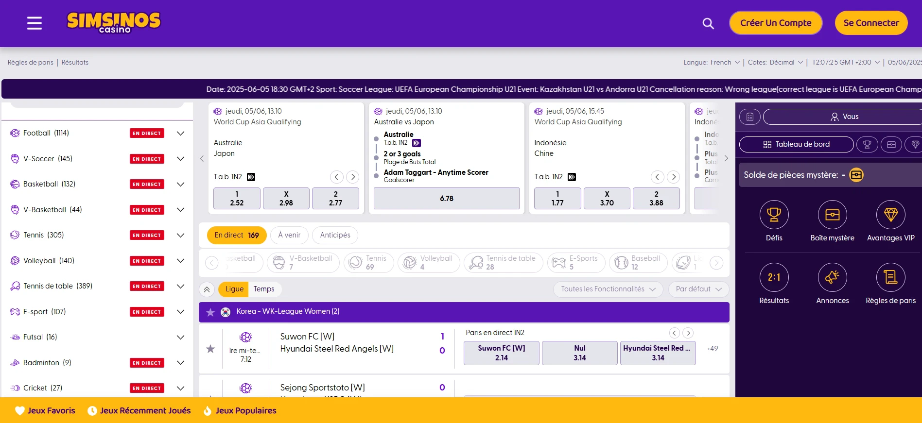Screen dimensions: 922x423
Task: Open the GMT +2:00 timezone dropdown
Action: coord(846,62)
